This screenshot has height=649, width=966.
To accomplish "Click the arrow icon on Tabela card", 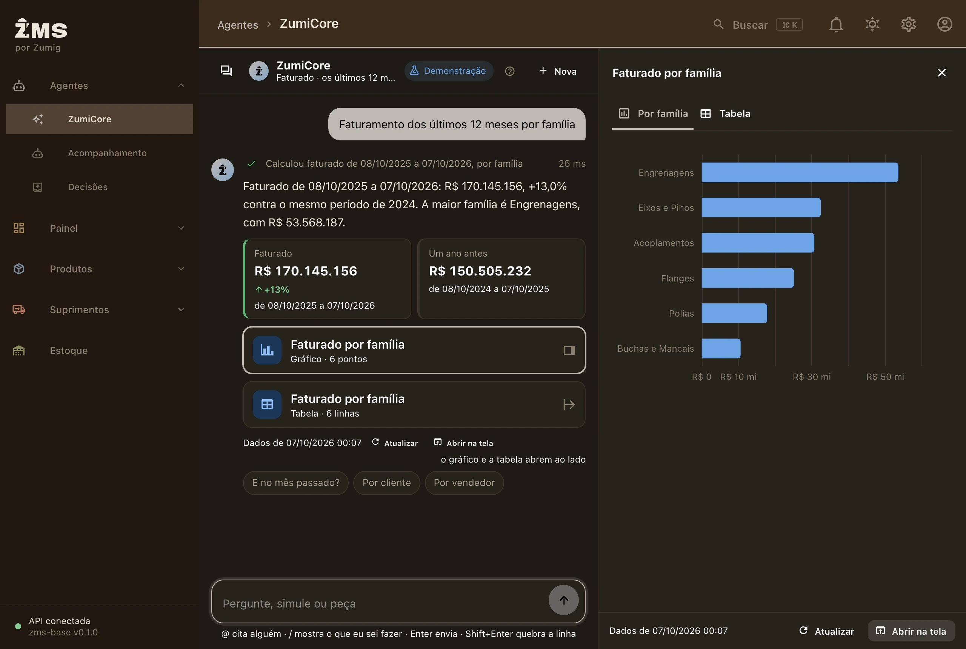I will [x=569, y=405].
